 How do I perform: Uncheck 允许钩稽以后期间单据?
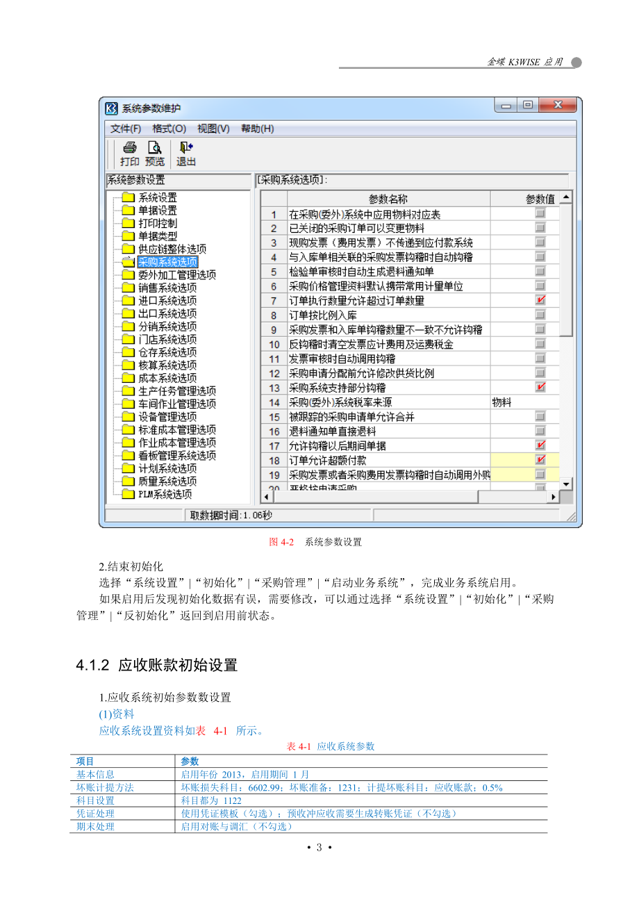tap(540, 445)
